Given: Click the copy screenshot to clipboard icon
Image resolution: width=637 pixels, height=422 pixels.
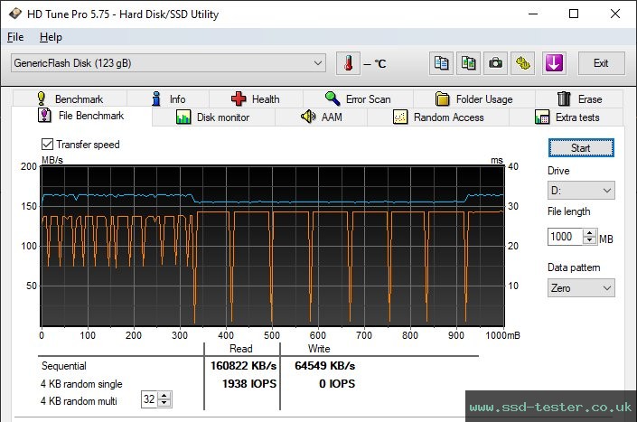Looking at the screenshot, I should (468, 63).
